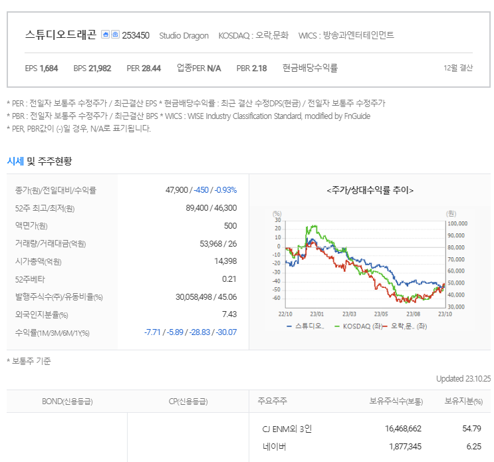Click the CP(신용등급) column header

(x=188, y=402)
